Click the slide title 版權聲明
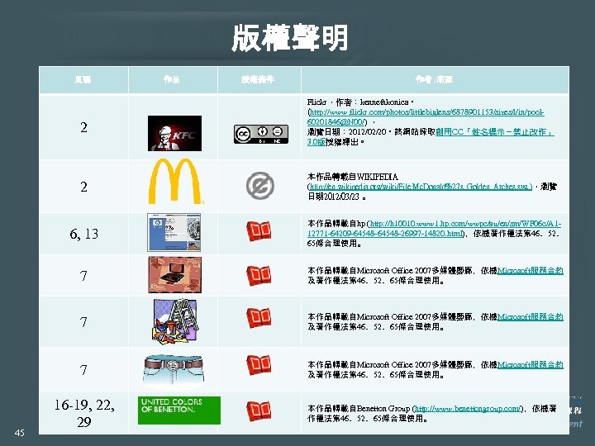 pos(289,37)
